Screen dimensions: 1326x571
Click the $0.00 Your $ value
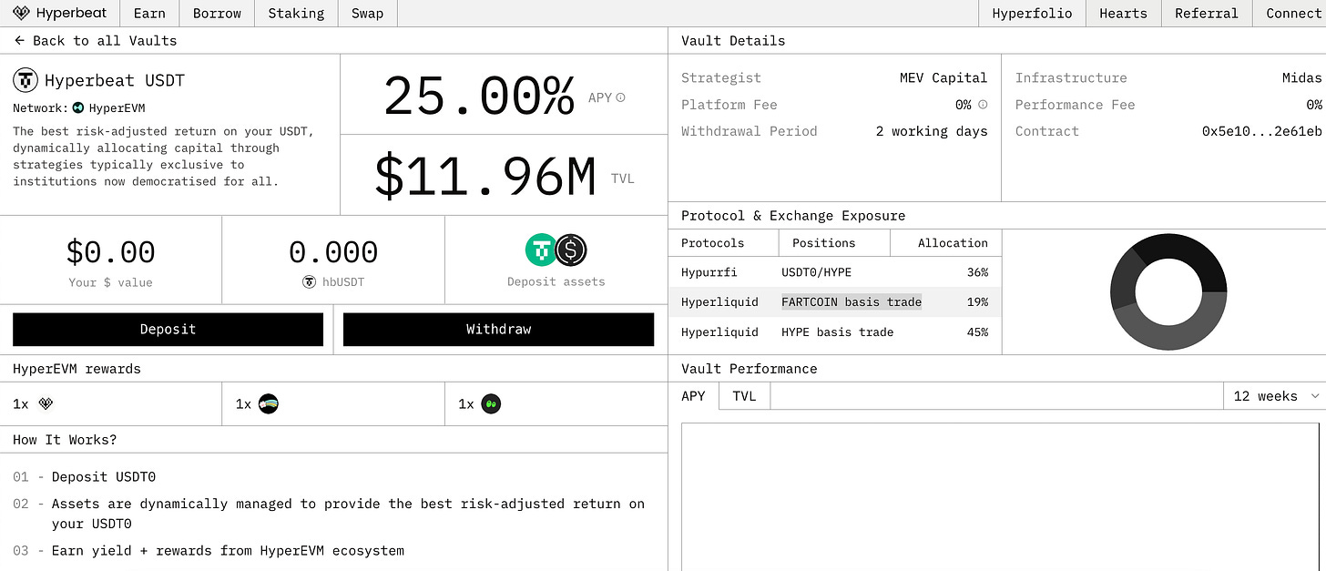click(x=111, y=252)
